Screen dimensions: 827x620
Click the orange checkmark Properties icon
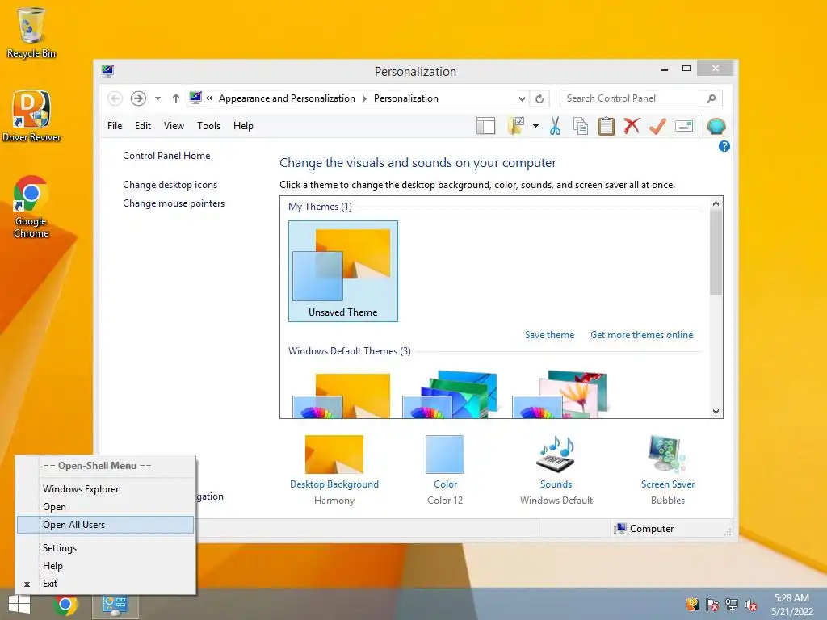(657, 126)
